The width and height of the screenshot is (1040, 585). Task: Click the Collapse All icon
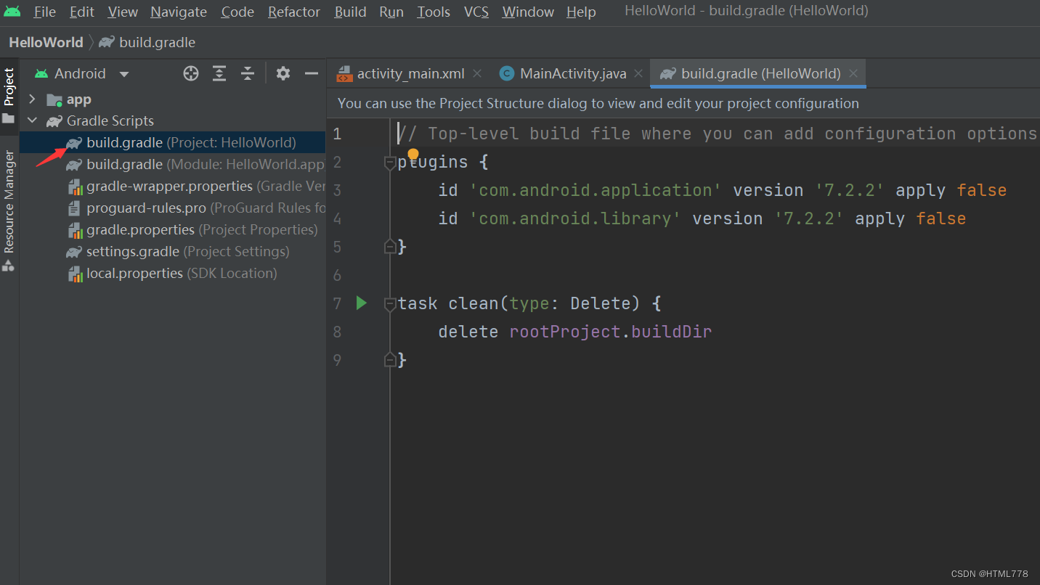click(248, 73)
